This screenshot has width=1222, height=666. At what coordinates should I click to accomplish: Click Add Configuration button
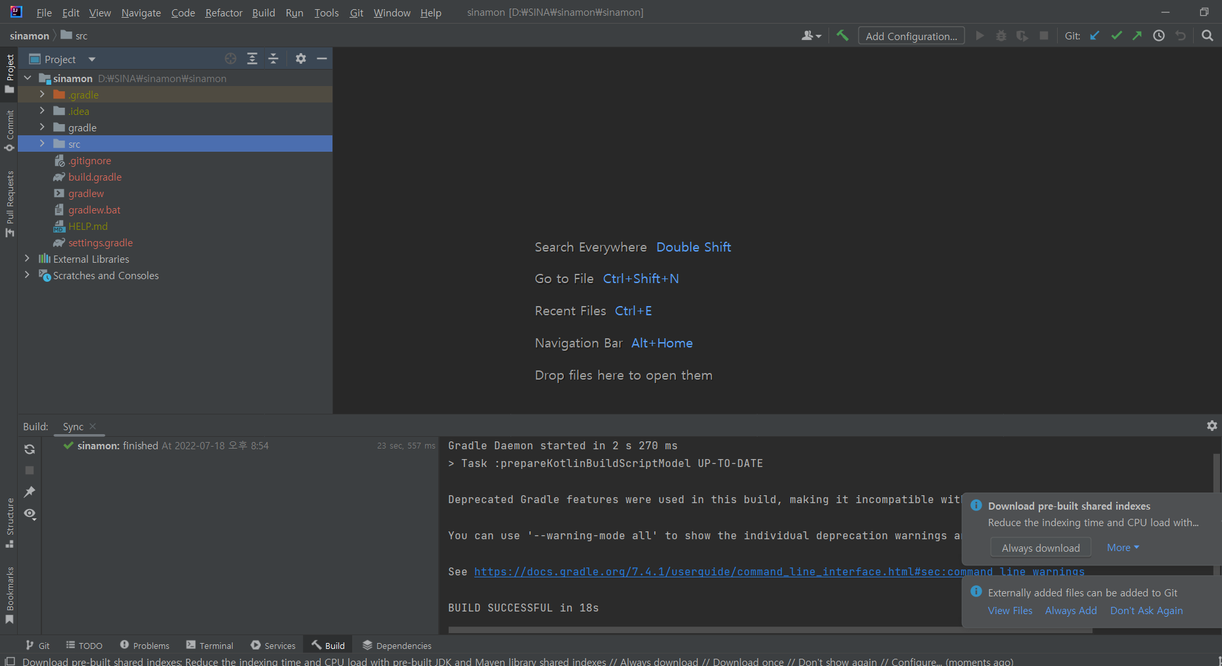(911, 36)
